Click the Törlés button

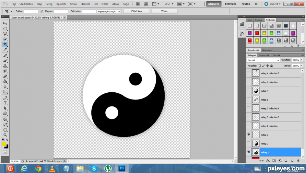tap(164, 11)
